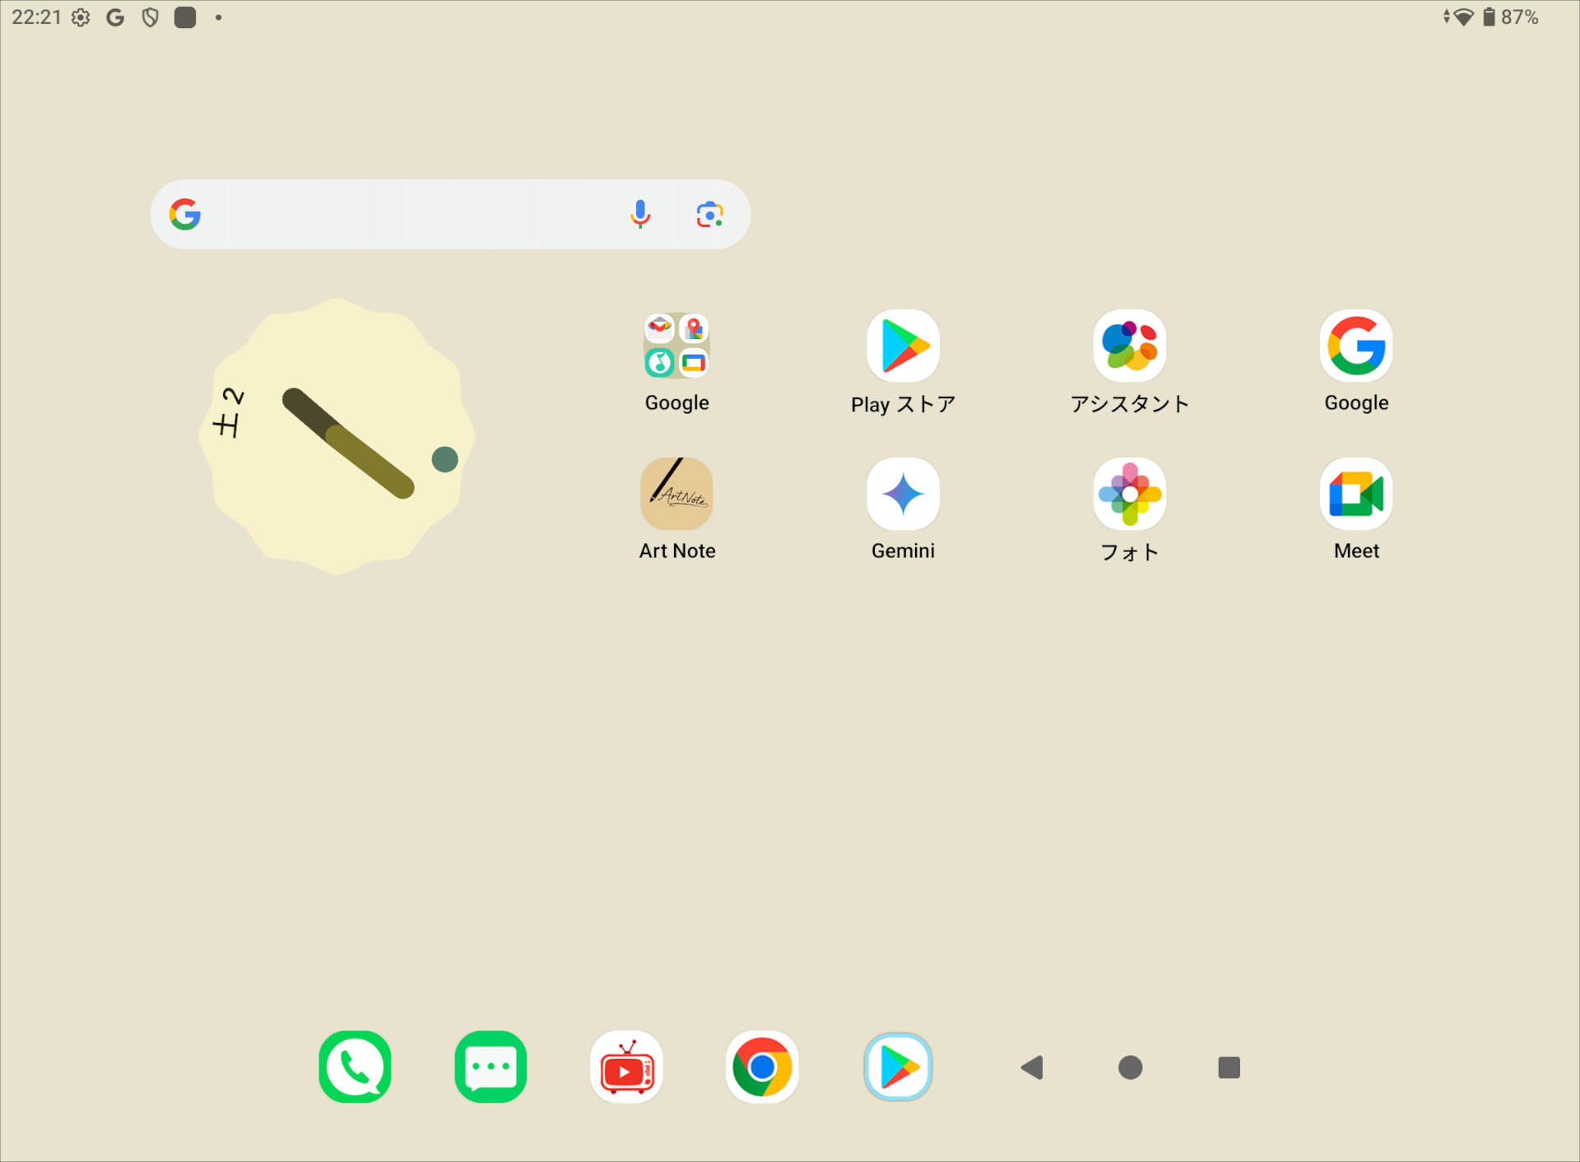Screen dimensions: 1580x1162
Task: Tap the battery 87% indicator
Action: pos(1510,17)
